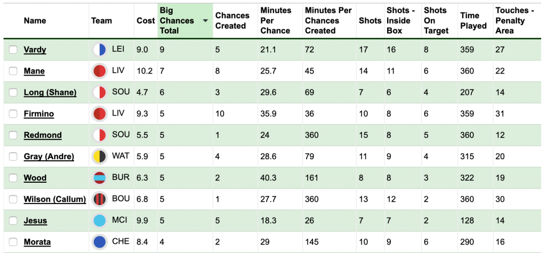Viewport: 546px width, 253px height.
Task: Open the Wilson (Callum) player link
Action: click(55, 199)
